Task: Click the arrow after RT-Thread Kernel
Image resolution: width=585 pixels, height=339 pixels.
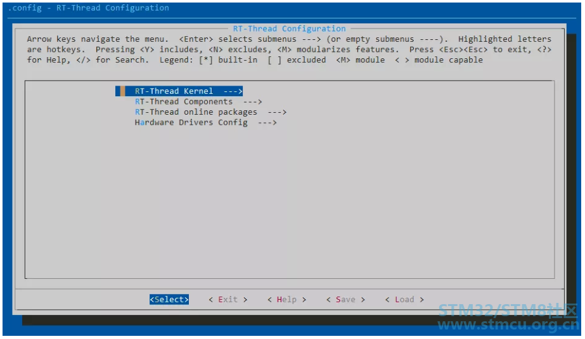Action: (233, 91)
